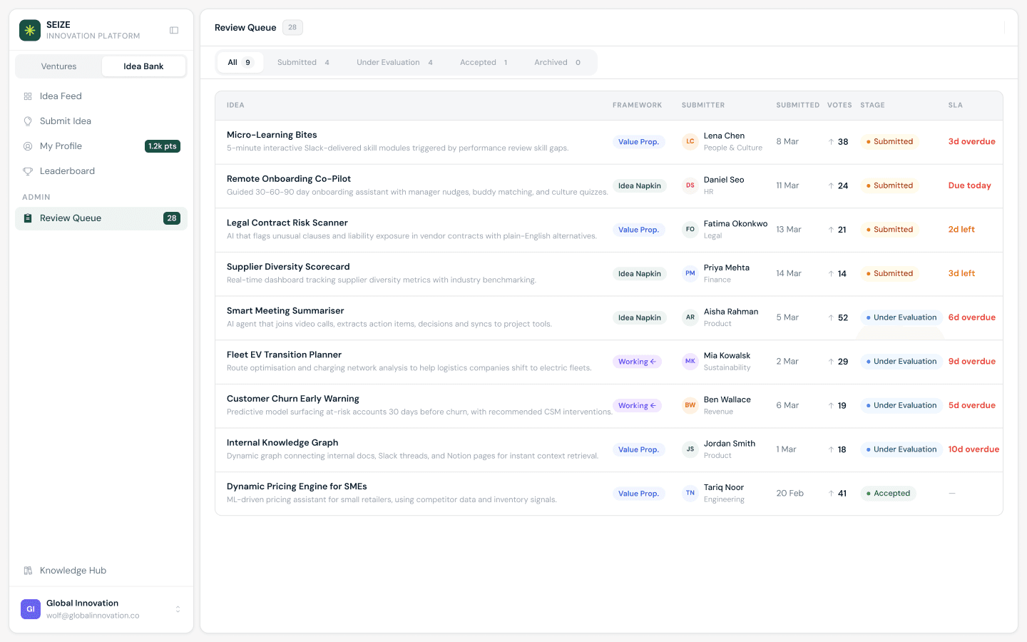Click the Knowledge Hub library icon

click(28, 571)
